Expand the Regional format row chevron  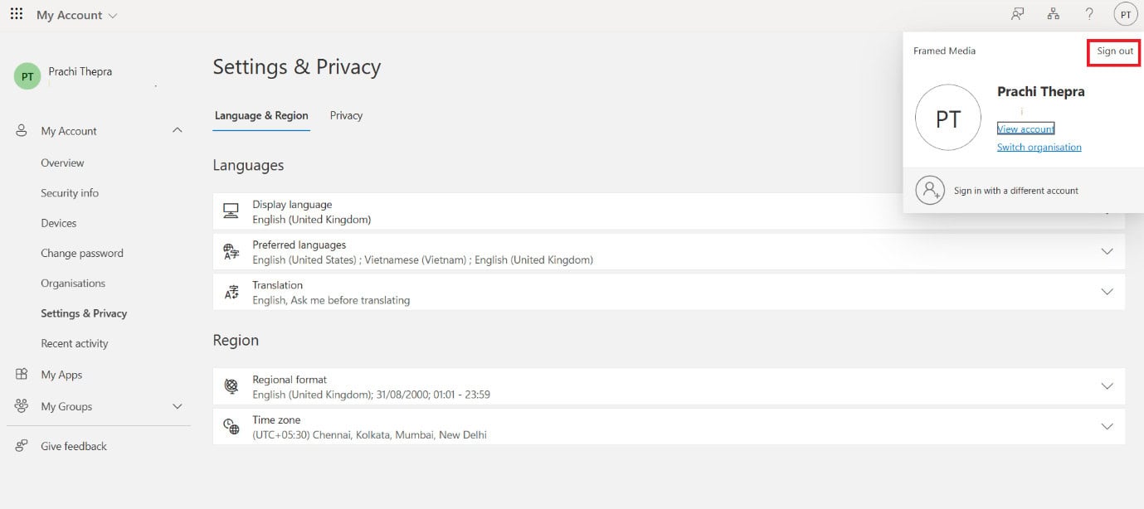pos(1106,386)
